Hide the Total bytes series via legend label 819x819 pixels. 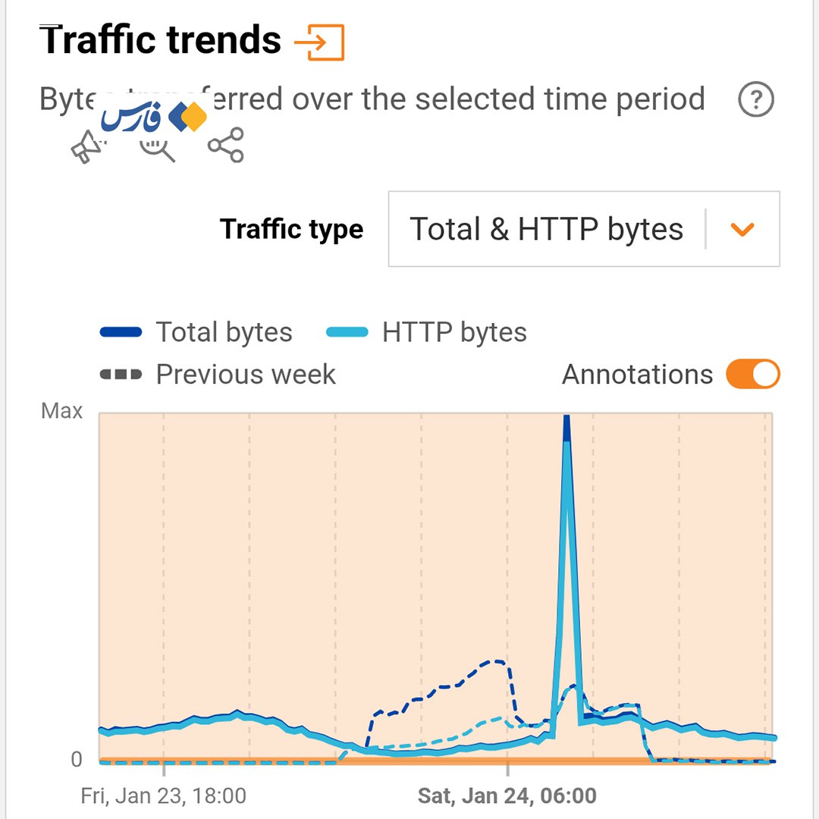(224, 332)
